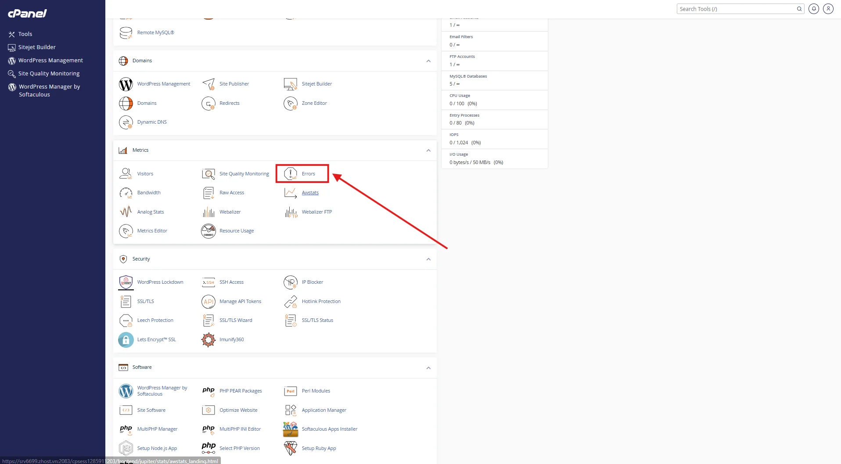Screen dimensions: 841x464
Task: Open the Setup Ruby App gem icon
Action: (291, 448)
